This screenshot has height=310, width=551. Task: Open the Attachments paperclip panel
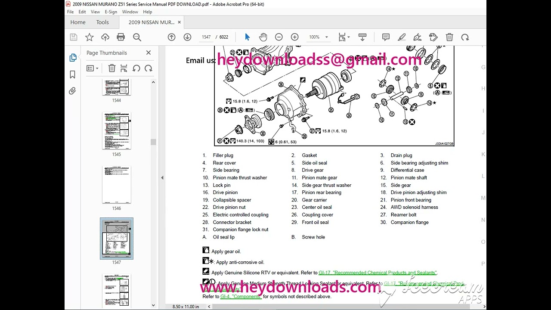click(x=72, y=91)
